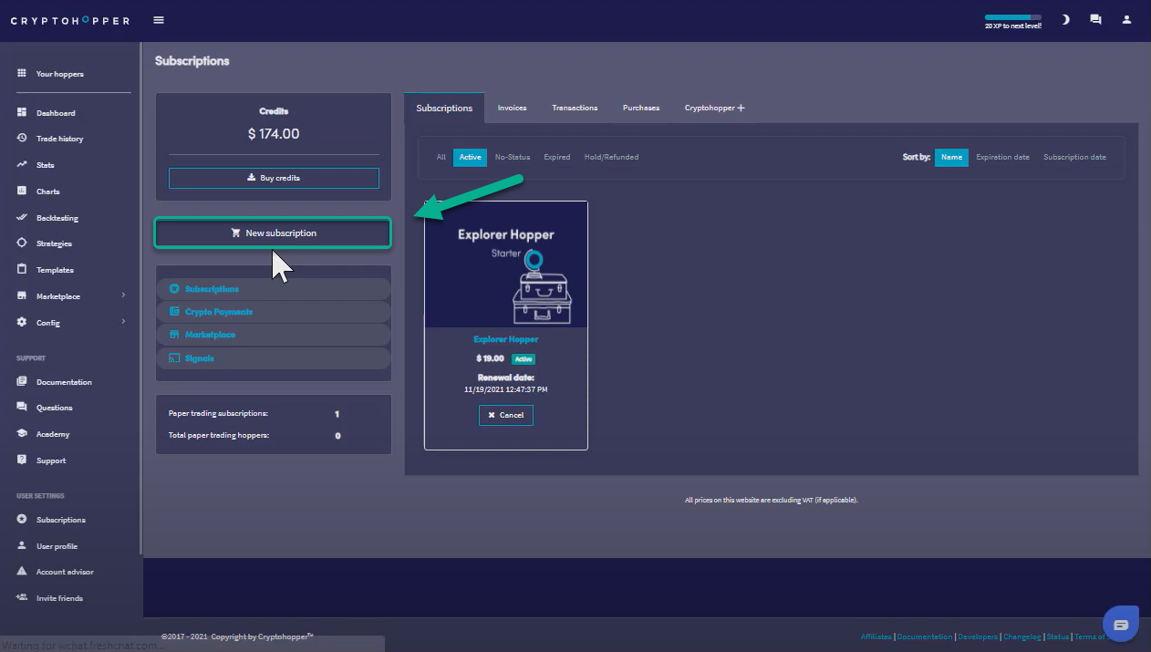Image resolution: width=1151 pixels, height=652 pixels.
Task: Open Strategies in the sidebar
Action: pos(54,243)
